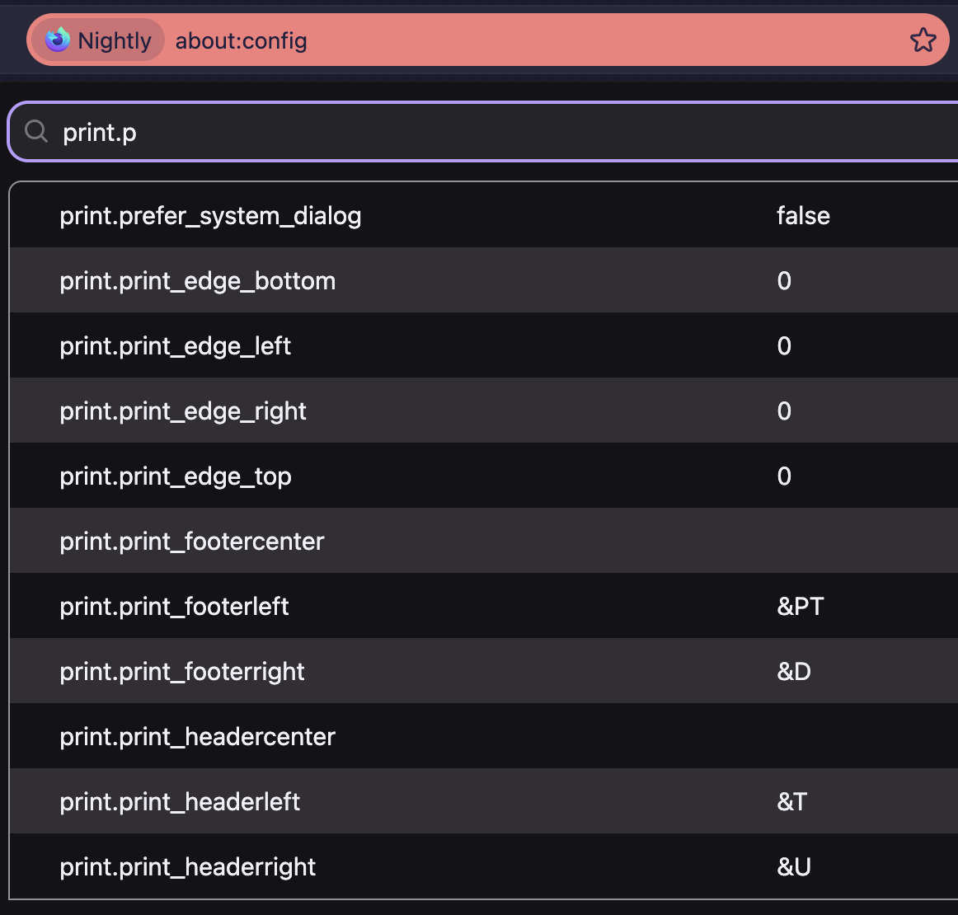Click the &U value of headerright
The width and height of the screenshot is (958, 915).
pyautogui.click(x=794, y=866)
